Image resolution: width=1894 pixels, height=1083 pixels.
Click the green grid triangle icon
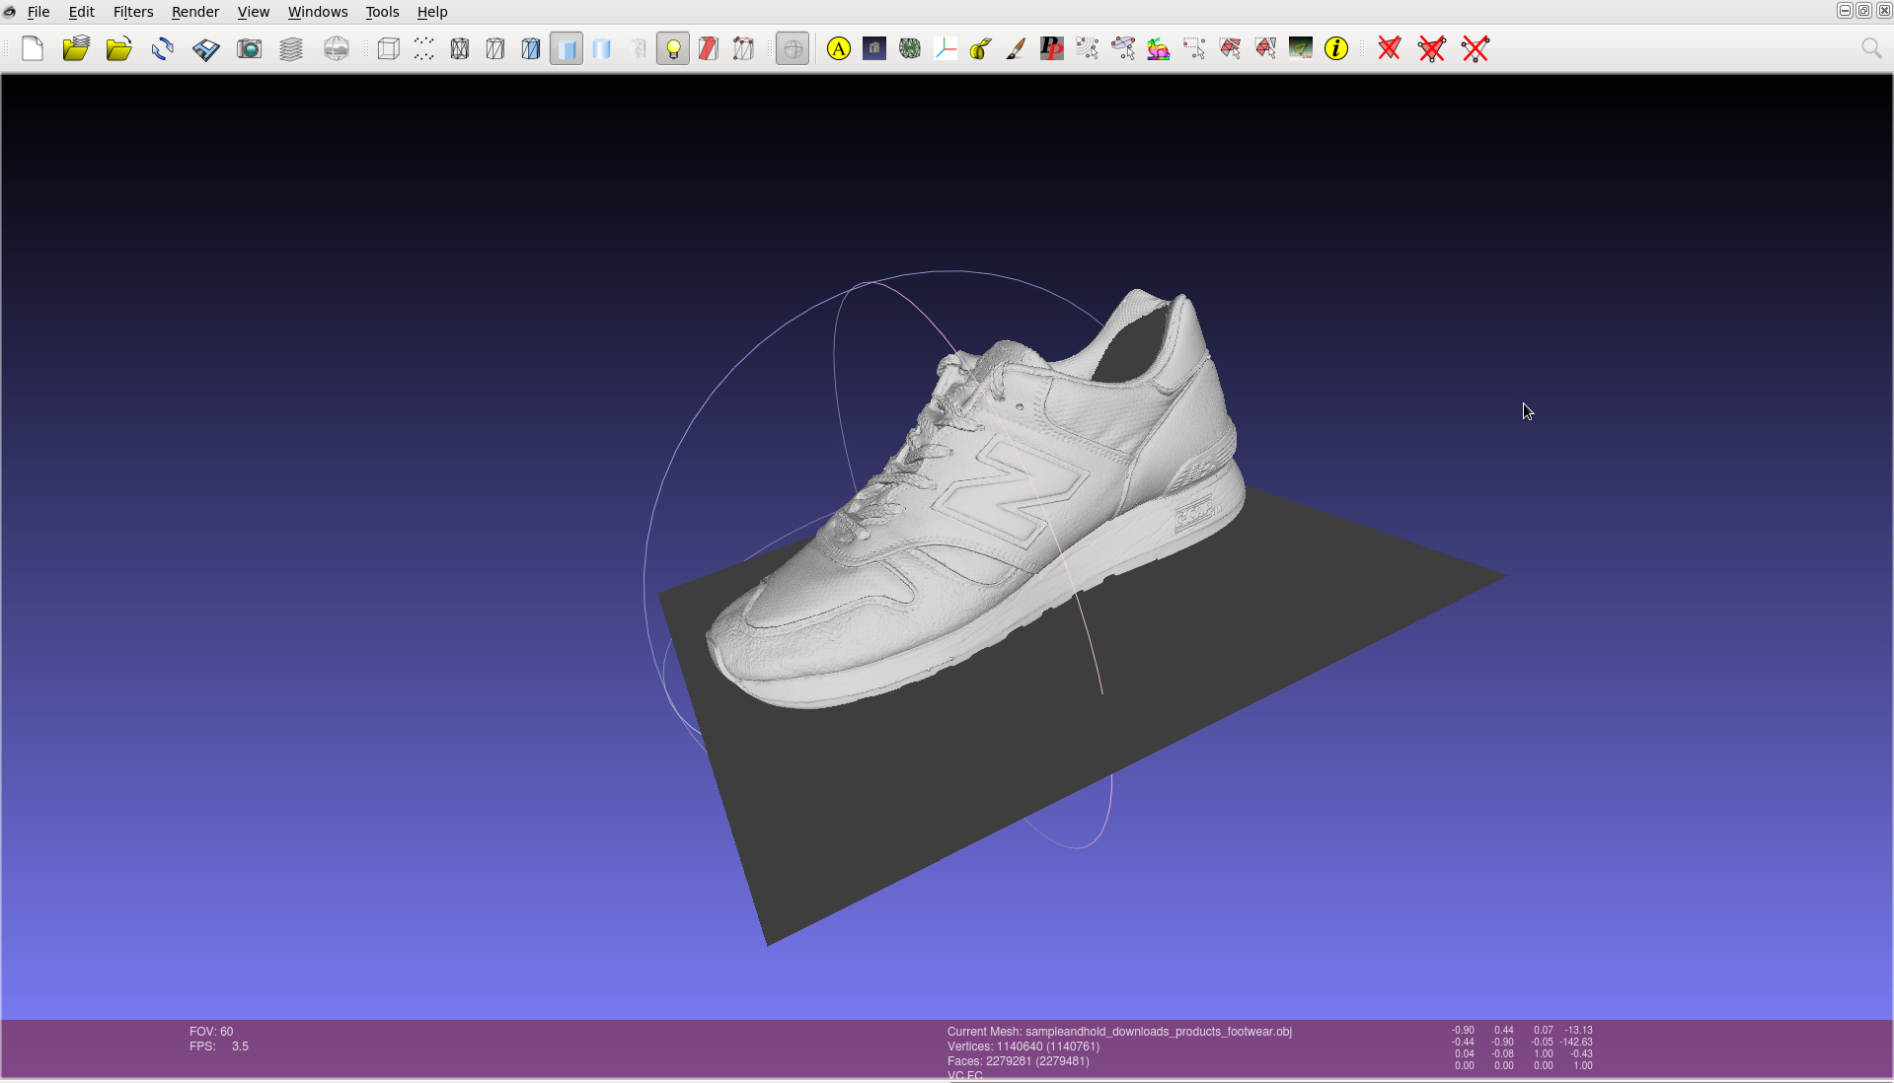(x=1301, y=48)
